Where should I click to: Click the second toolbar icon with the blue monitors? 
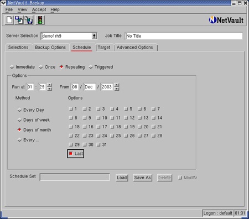(19, 20)
